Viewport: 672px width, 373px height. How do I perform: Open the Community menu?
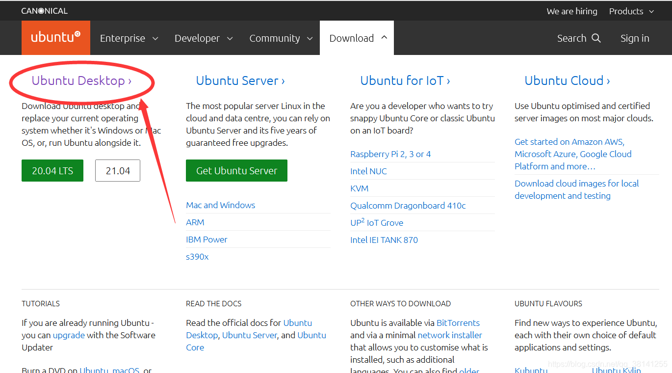[281, 38]
